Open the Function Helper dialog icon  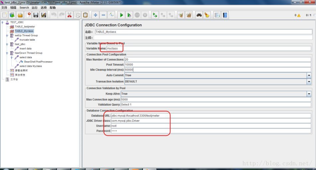click(217, 15)
